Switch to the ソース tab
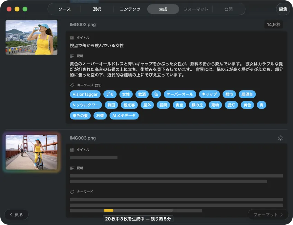Screen dimensions: 293x225 click(64, 9)
